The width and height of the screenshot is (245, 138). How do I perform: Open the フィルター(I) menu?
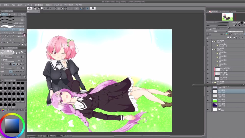tap(58, 5)
